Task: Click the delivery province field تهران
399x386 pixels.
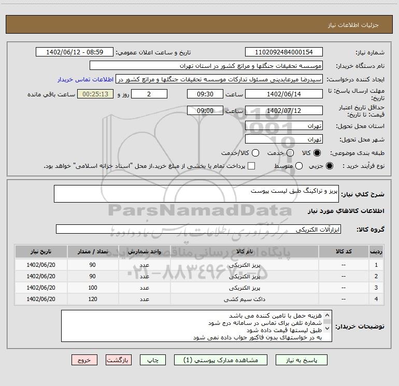Action: click(x=284, y=126)
